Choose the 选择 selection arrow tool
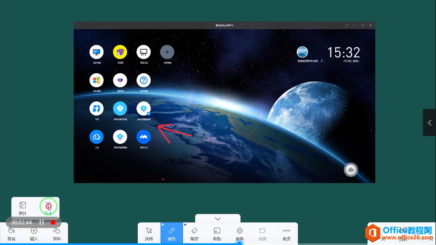The height and width of the screenshot is (245, 436). coord(149,234)
